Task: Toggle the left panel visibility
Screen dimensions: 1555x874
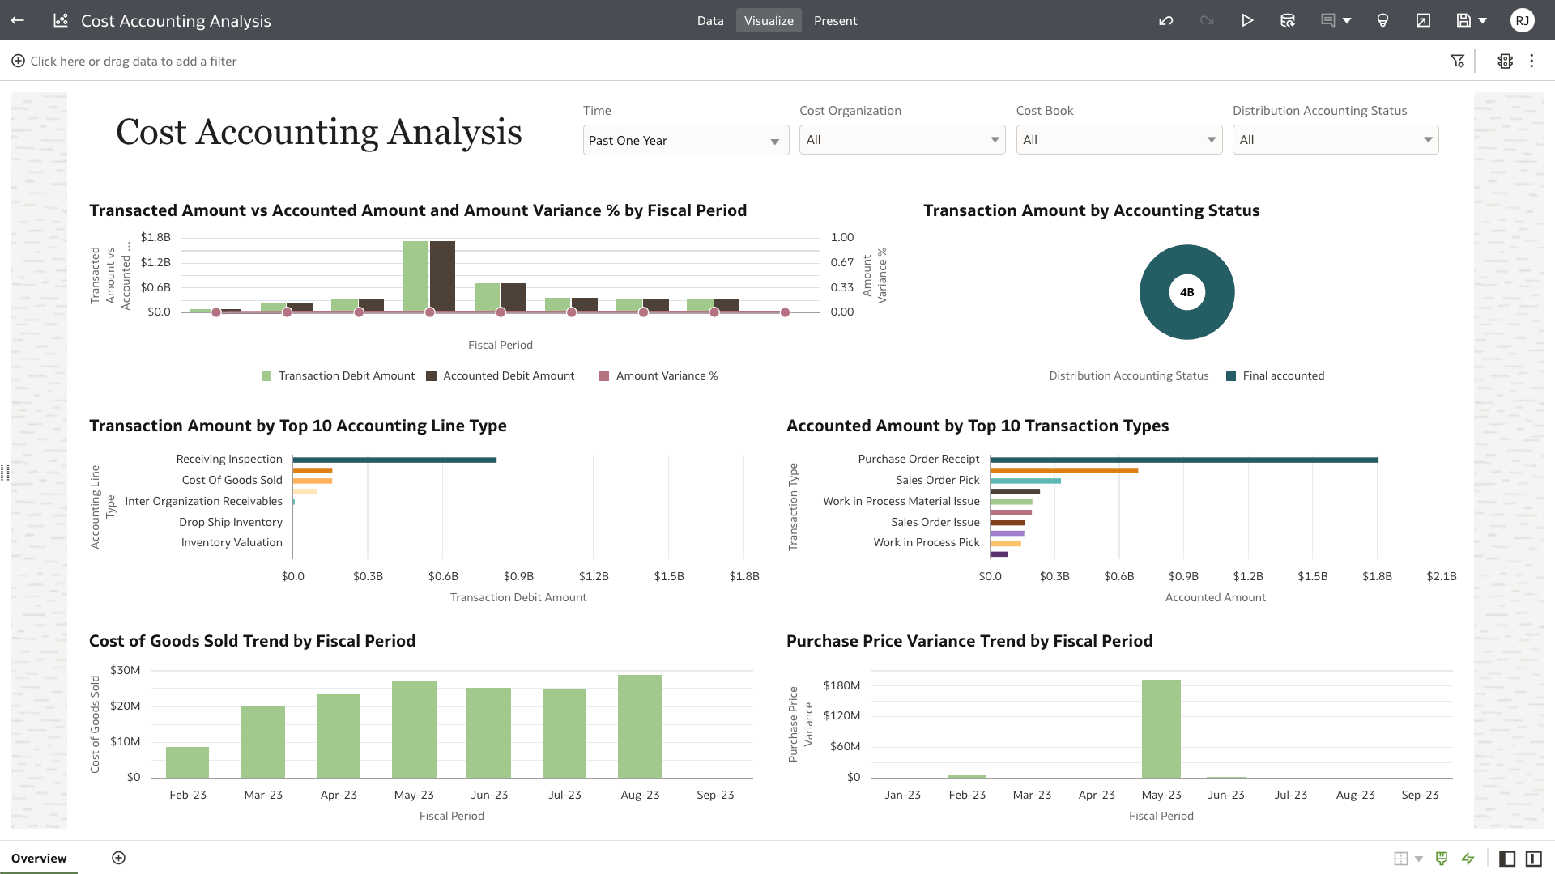Action: coord(1507,858)
